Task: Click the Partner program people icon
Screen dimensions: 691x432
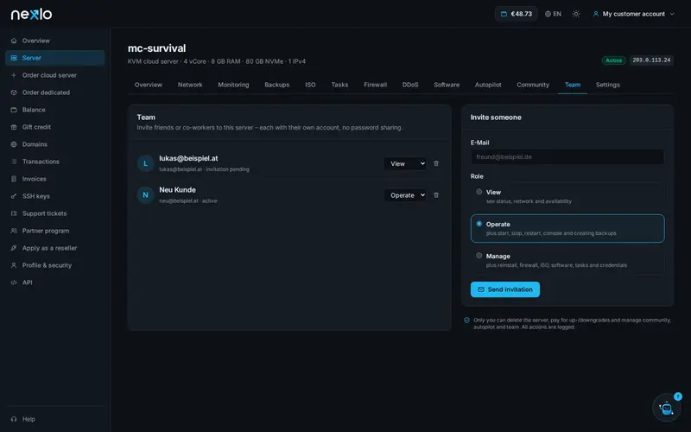Action: (14, 231)
